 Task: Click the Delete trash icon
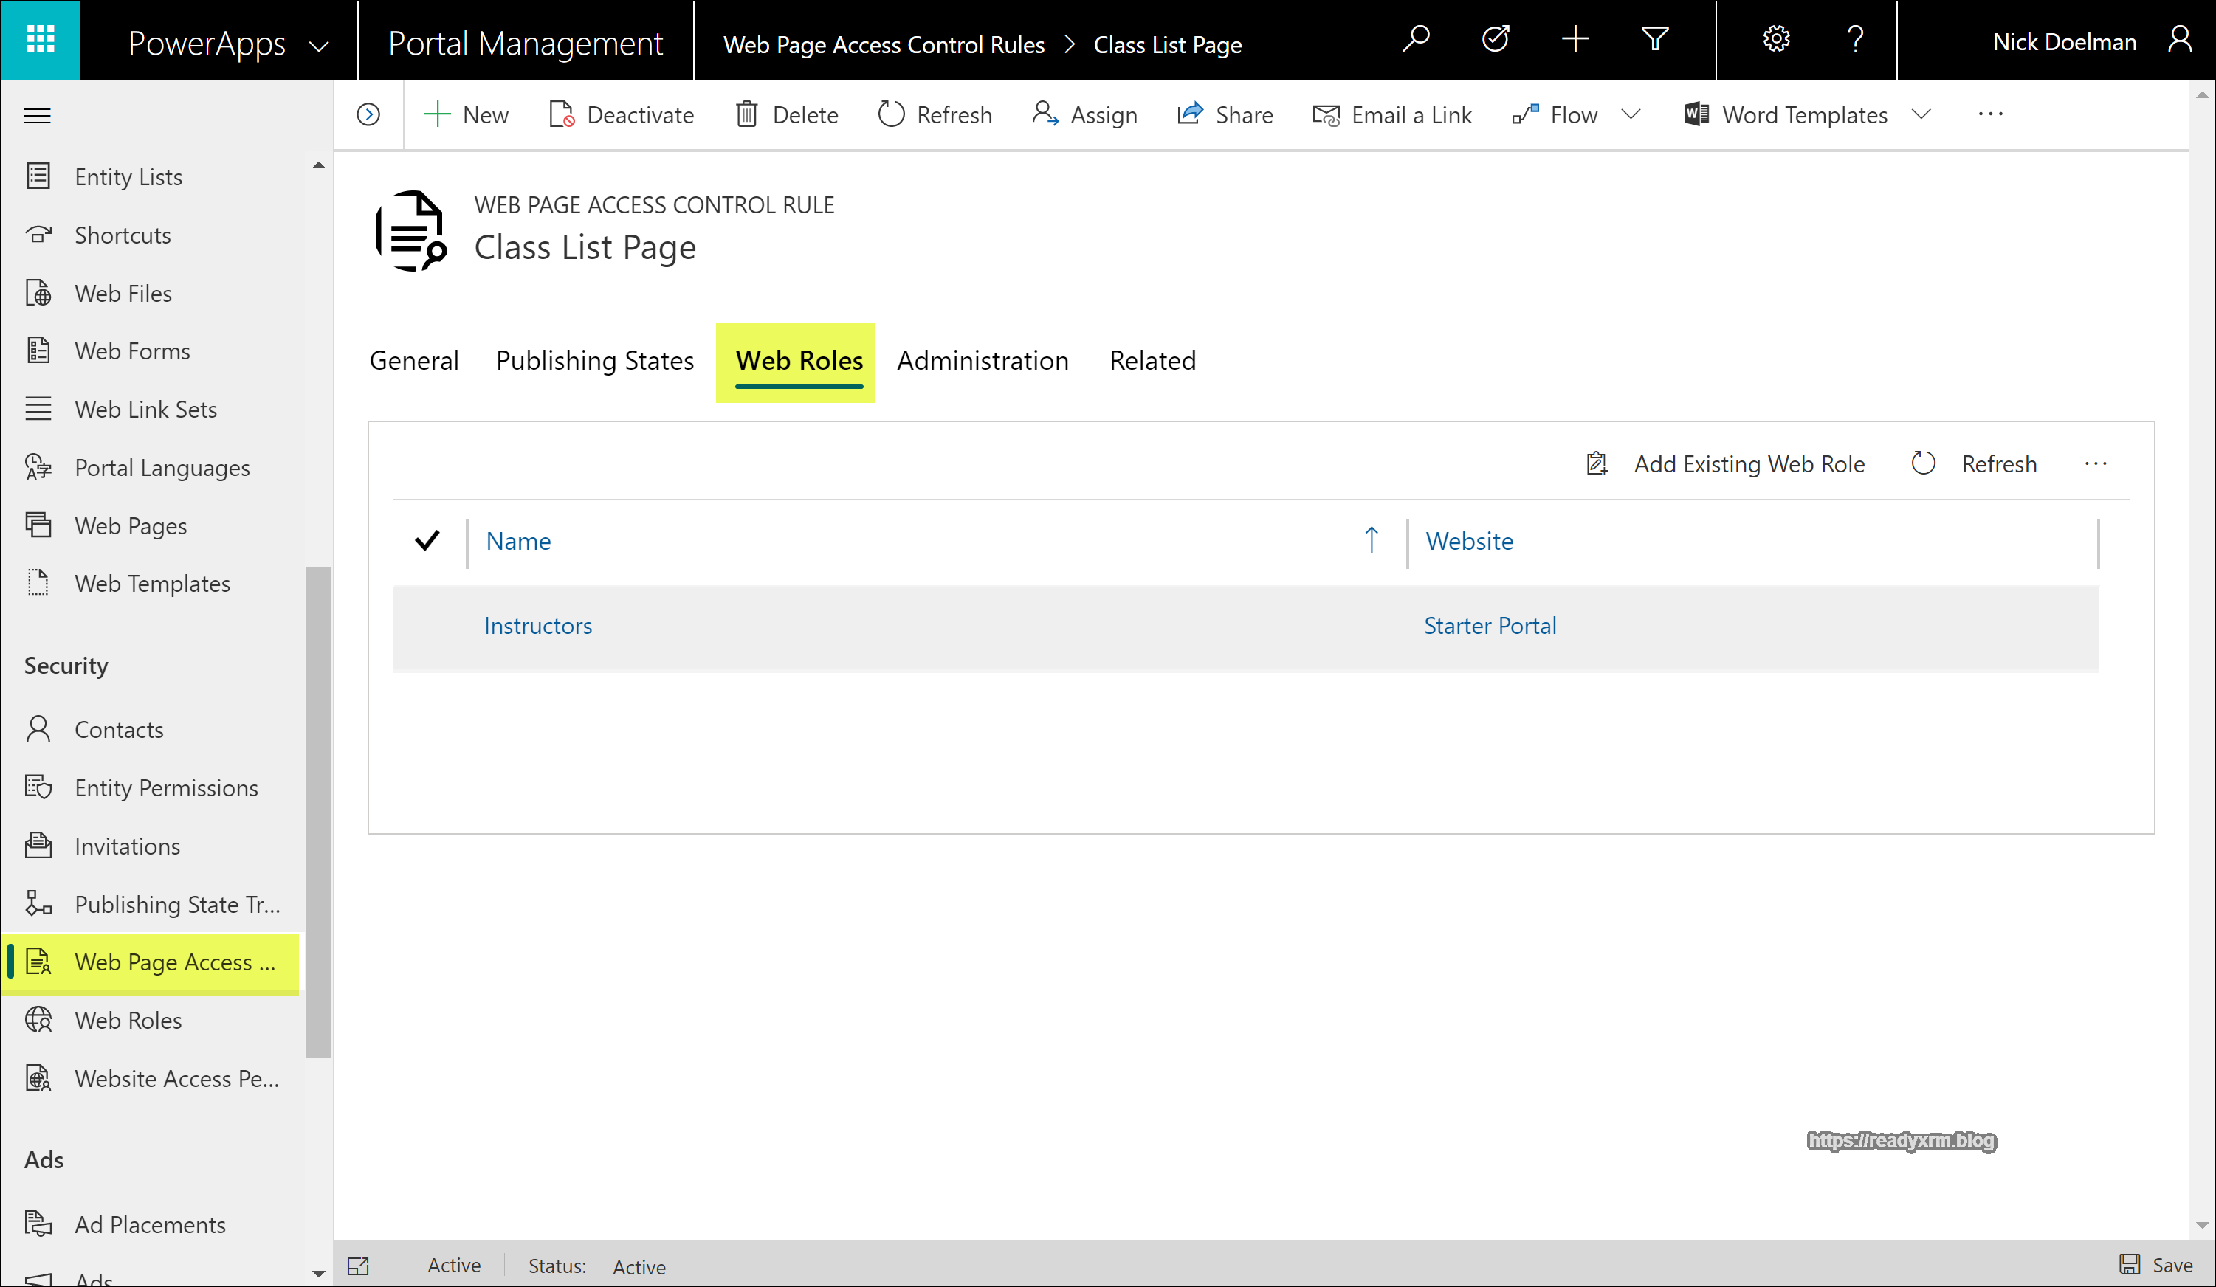(746, 114)
